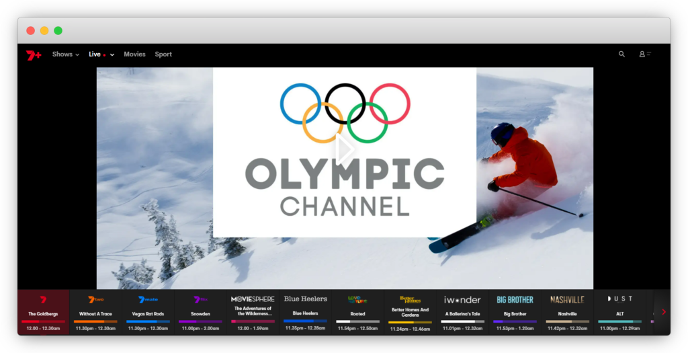Click Vegas Rat Rods blue progress bar
Image resolution: width=688 pixels, height=353 pixels.
pyautogui.click(x=148, y=321)
